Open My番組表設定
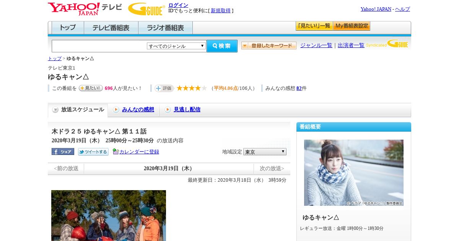 click(x=352, y=26)
